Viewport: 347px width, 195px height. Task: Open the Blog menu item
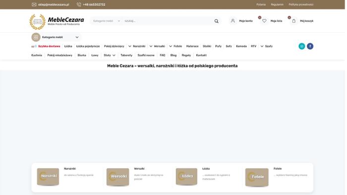coord(173,55)
